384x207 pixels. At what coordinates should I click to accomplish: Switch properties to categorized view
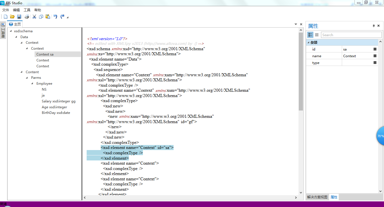310,35
